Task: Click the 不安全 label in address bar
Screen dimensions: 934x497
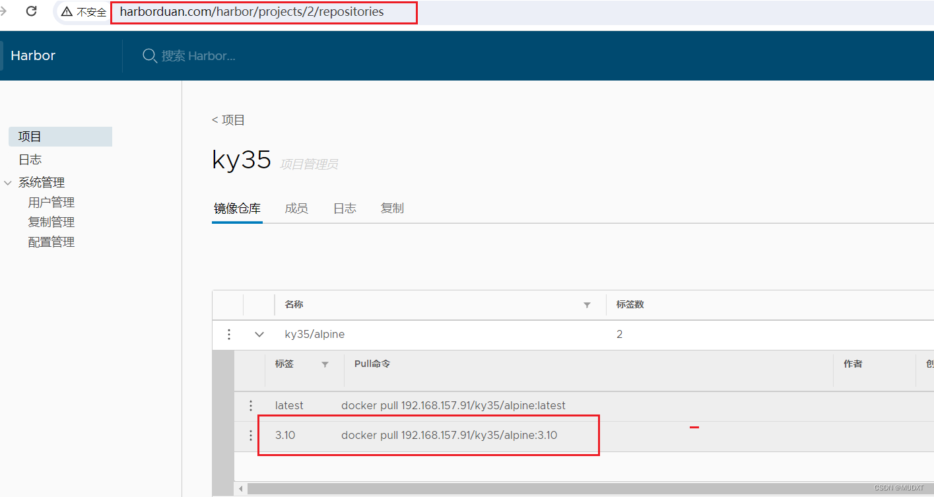Action: [91, 12]
